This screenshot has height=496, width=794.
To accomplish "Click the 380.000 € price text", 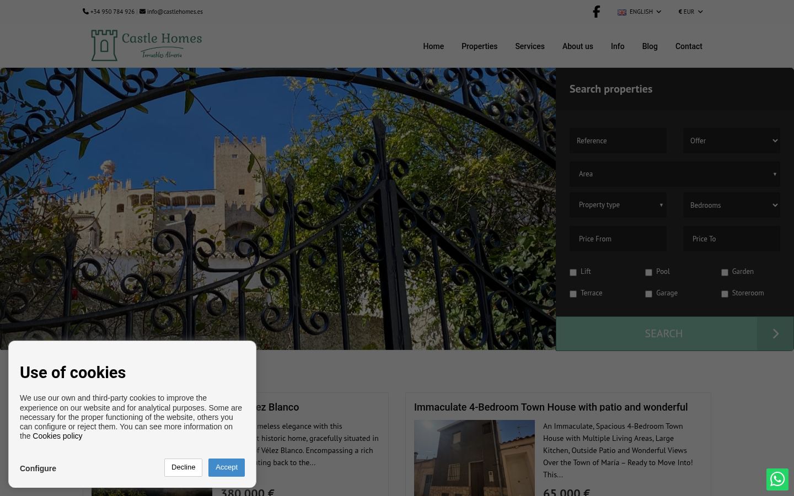I will point(248,492).
